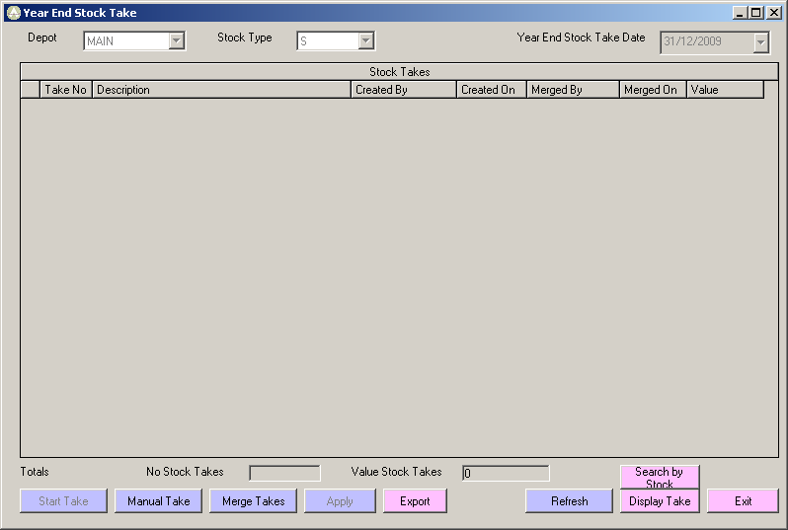Click the Start Take button
788x530 pixels.
coord(63,500)
